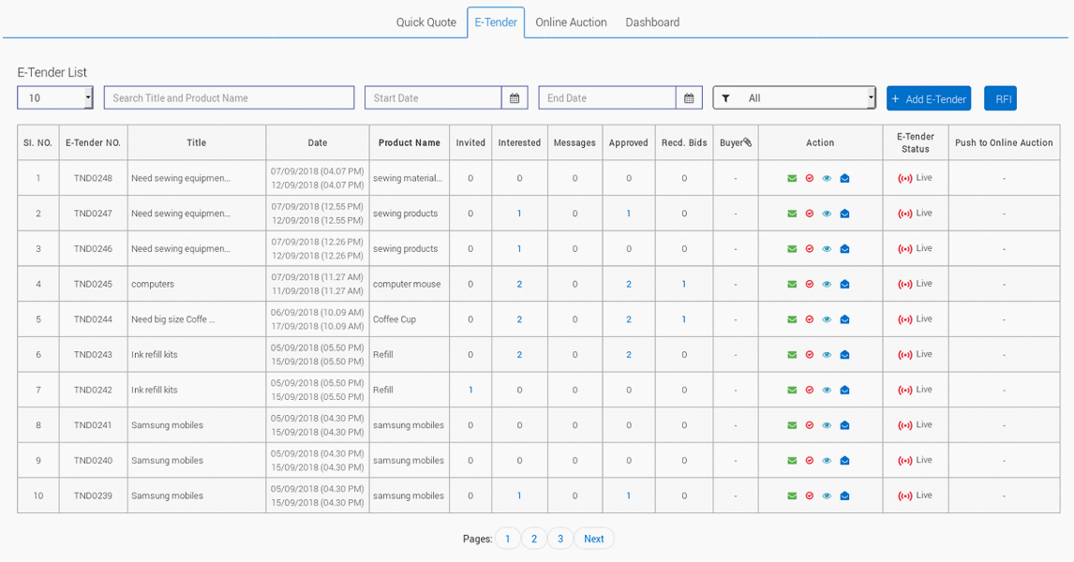The height and width of the screenshot is (562, 1074).
Task: Click red check-circle icon for TND0243
Action: (x=810, y=355)
